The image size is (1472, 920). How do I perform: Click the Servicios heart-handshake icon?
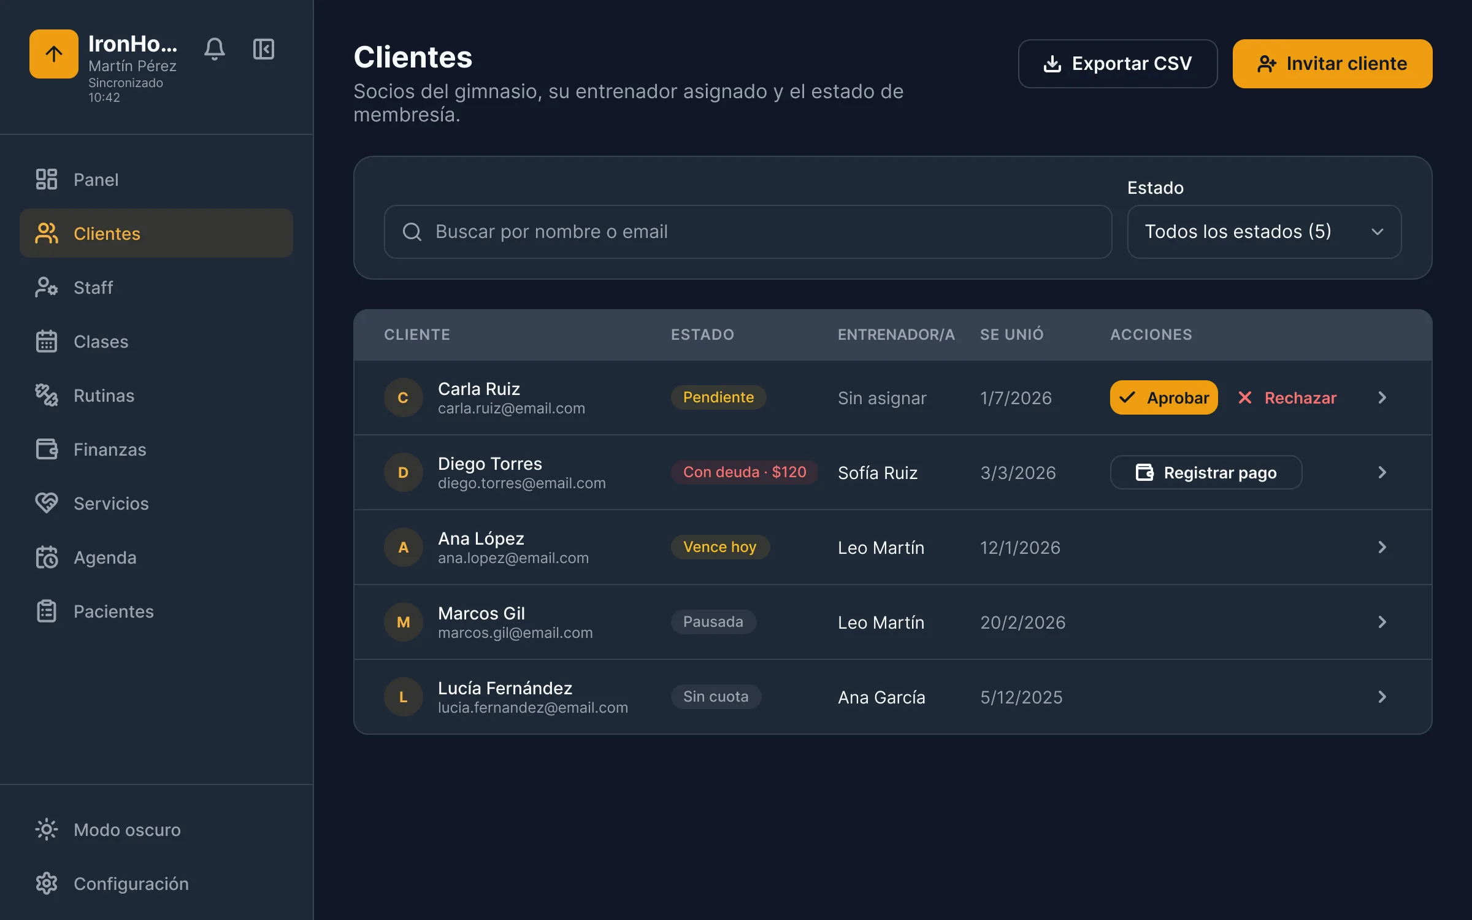click(x=47, y=503)
